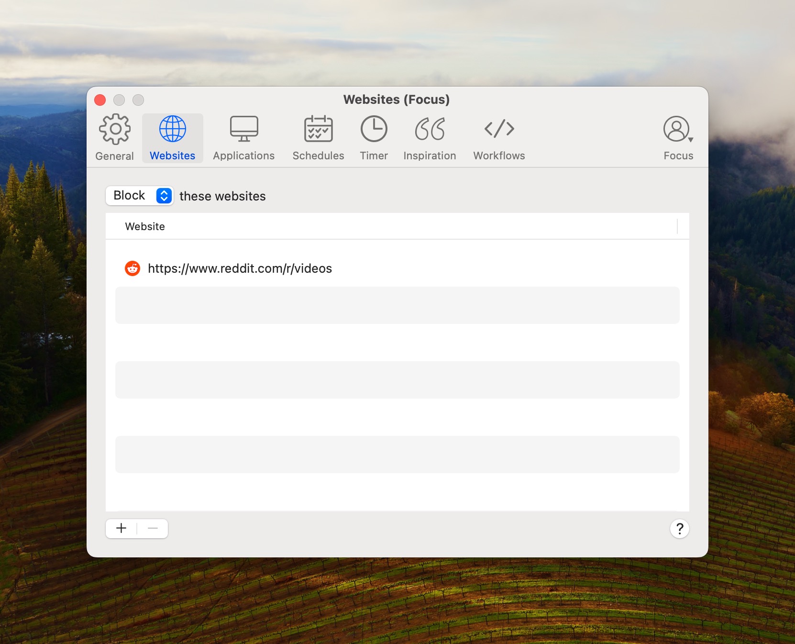Click the Reddit favicon in the list

pos(132,268)
